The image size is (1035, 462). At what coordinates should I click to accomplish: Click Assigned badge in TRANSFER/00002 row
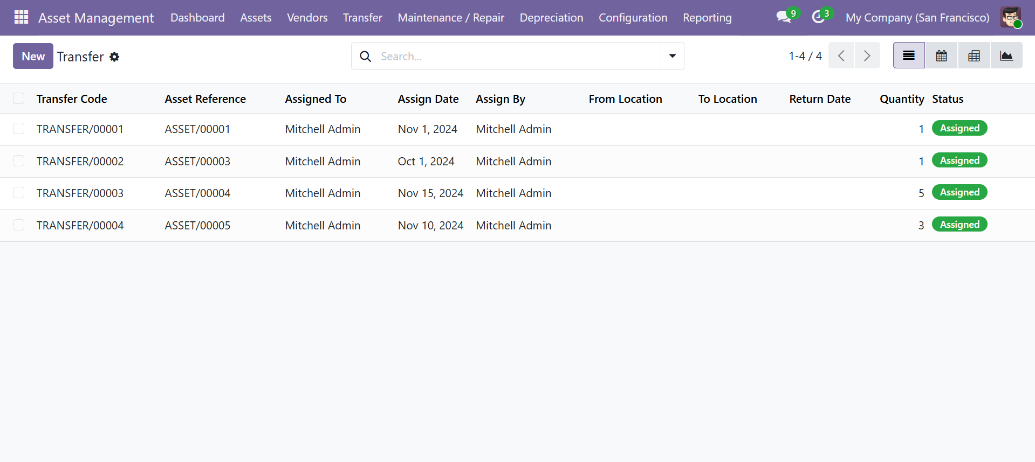coord(959,160)
